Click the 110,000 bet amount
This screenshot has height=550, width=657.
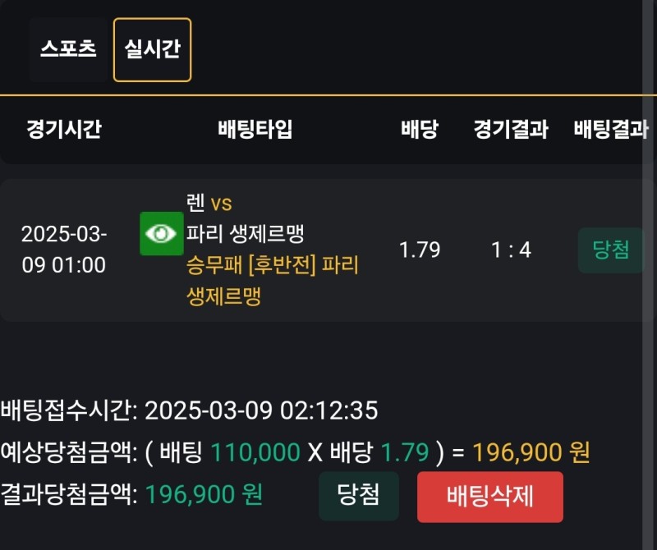point(255,452)
